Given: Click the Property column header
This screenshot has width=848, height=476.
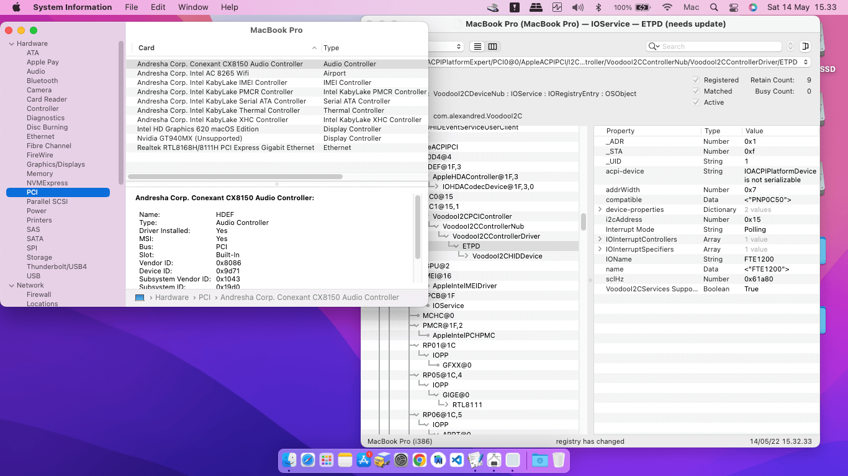Looking at the screenshot, I should [x=620, y=131].
